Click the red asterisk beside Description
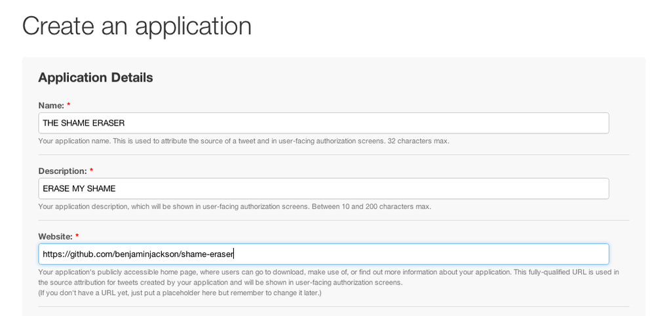 coord(92,170)
